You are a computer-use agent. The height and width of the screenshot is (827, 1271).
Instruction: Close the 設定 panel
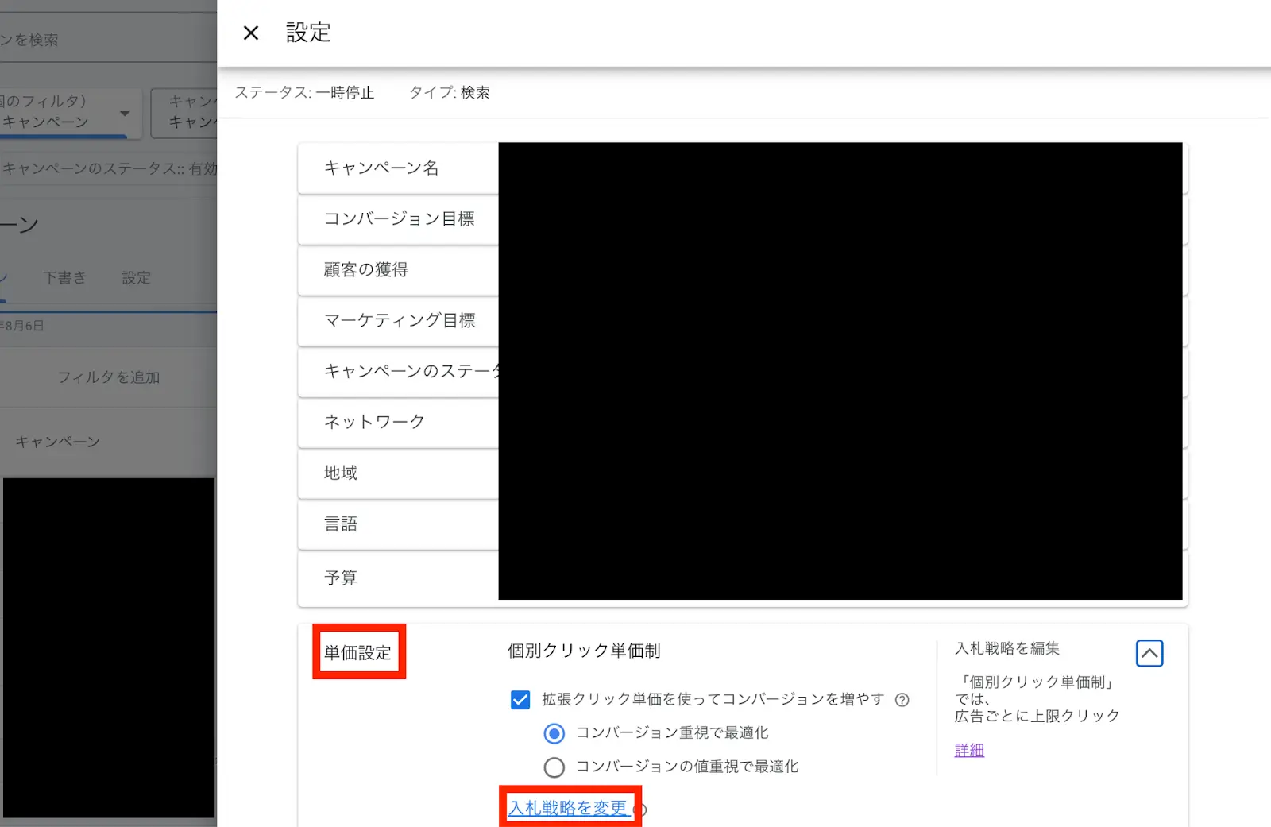(250, 33)
